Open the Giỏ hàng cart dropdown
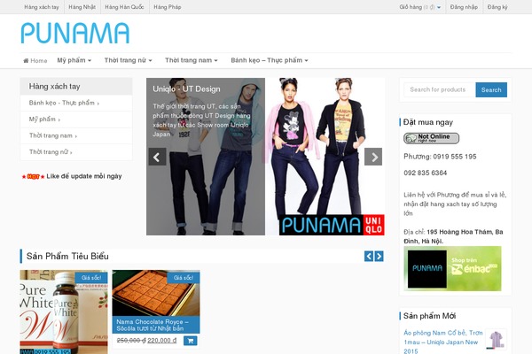Image resolution: width=532 pixels, height=354 pixels. click(x=420, y=7)
